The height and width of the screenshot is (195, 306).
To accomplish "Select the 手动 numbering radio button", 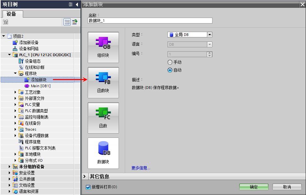I will (170, 62).
